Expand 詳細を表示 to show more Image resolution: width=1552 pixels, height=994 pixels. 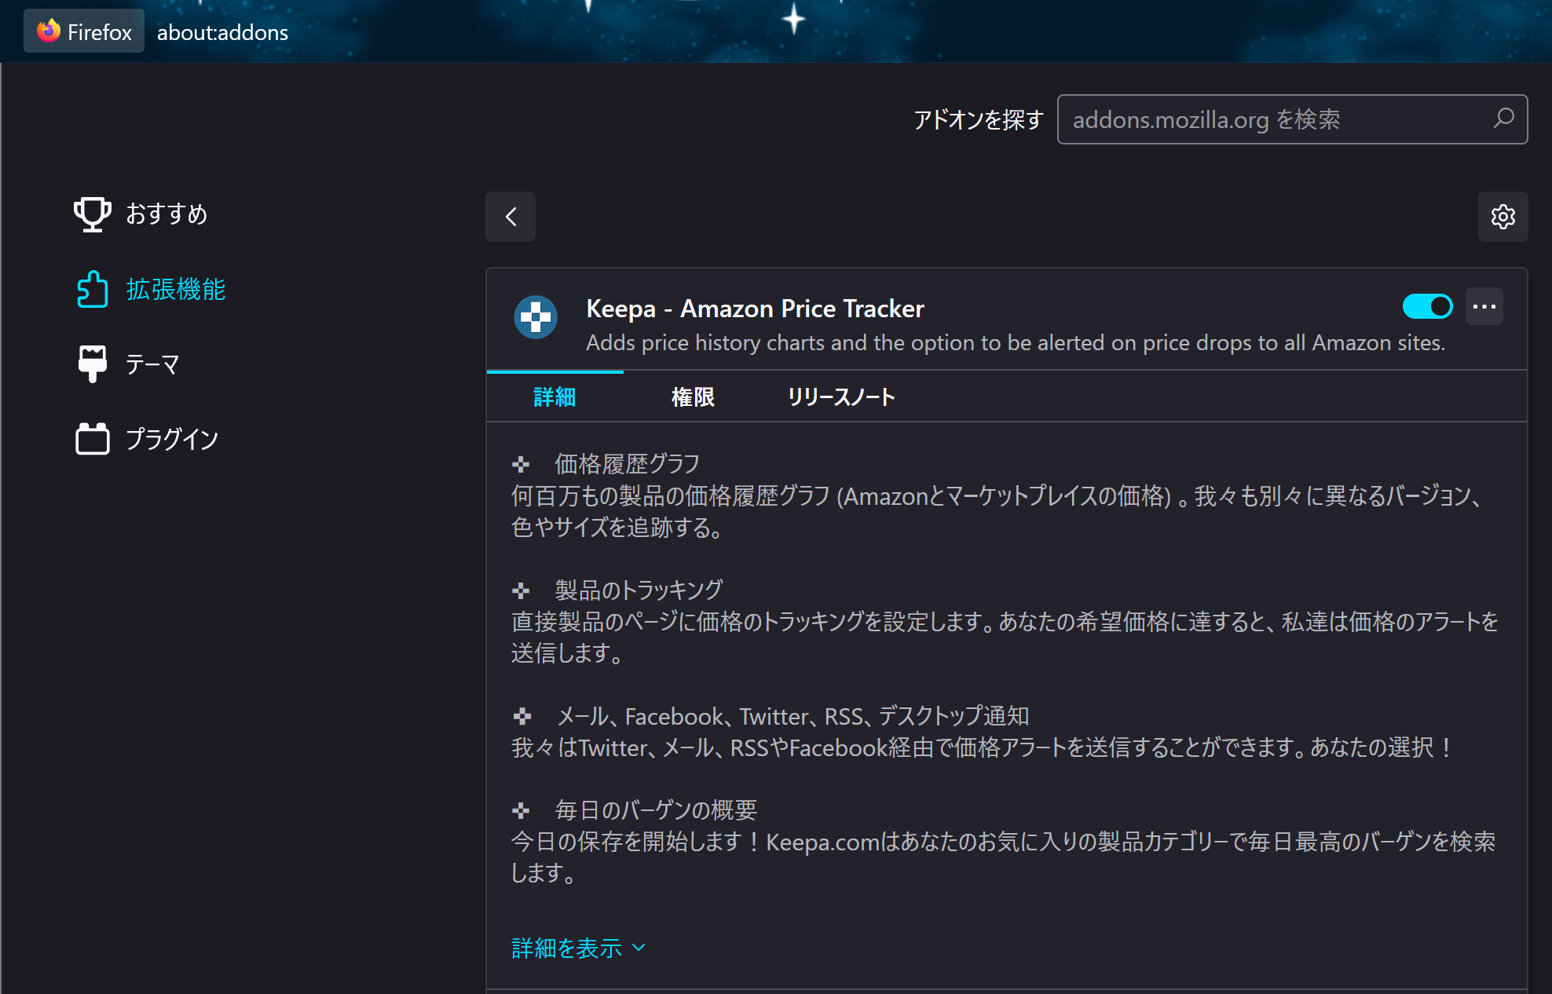tap(578, 948)
